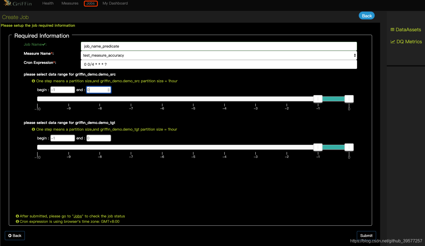Image resolution: width=425 pixels, height=246 pixels.
Task: Open the Health menu item
Action: coord(48,3)
